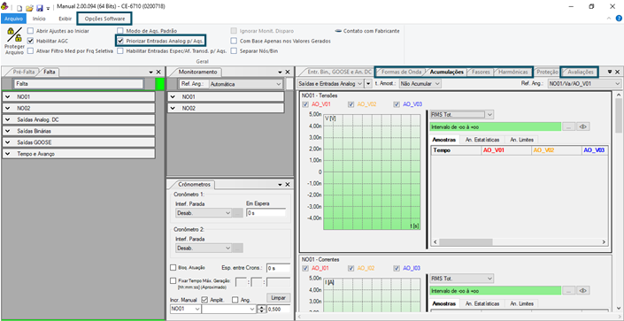Click Contato com Fabricante icon
The height and width of the screenshot is (321, 624).
[338, 31]
